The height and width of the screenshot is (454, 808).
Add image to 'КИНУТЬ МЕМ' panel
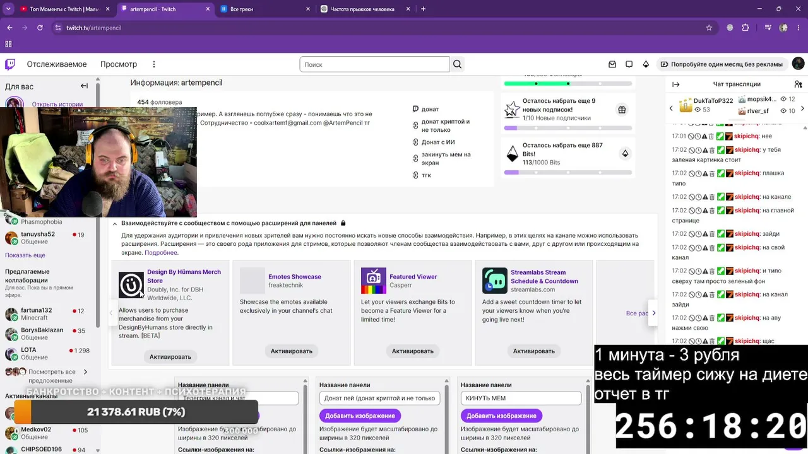[501, 416]
